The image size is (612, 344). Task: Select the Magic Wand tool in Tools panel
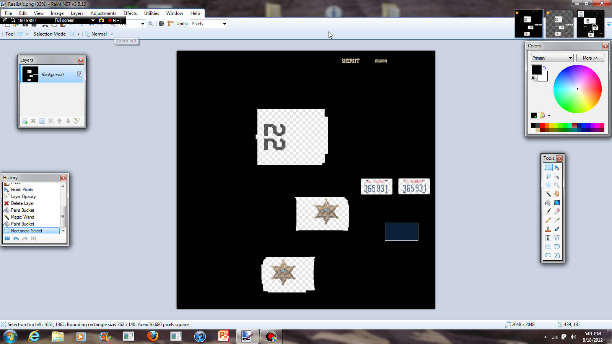click(548, 194)
